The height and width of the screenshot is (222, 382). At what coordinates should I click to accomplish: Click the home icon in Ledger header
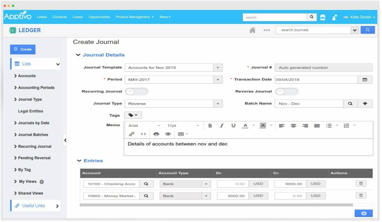tap(252, 30)
